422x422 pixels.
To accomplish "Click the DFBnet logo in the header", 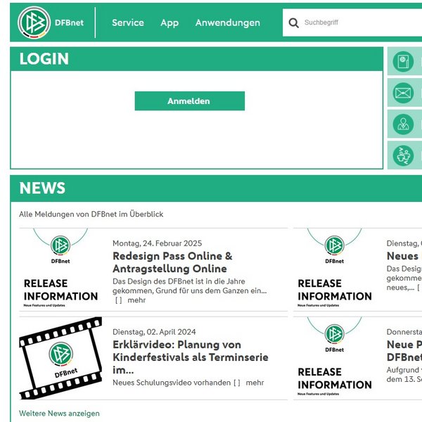I will (51, 23).
